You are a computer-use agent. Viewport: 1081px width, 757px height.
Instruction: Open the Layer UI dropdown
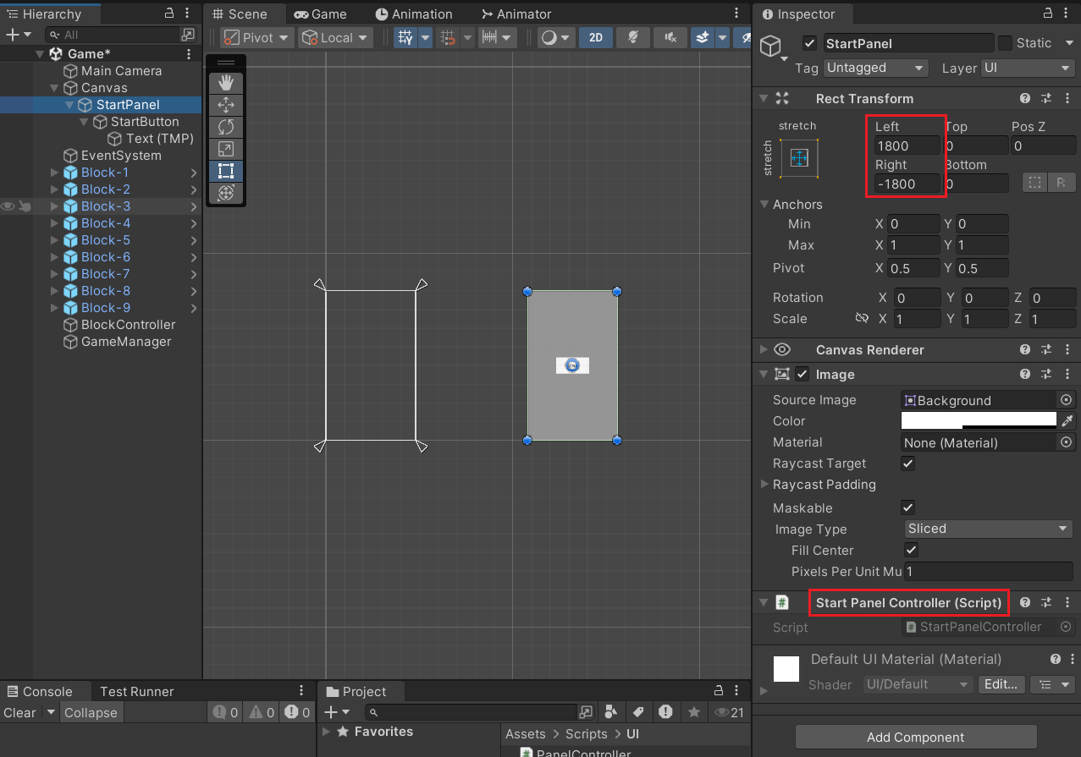[1028, 68]
